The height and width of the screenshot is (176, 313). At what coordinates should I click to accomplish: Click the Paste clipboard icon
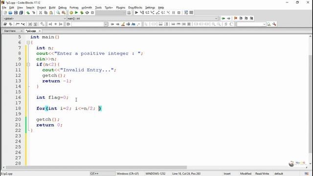click(x=51, y=13)
